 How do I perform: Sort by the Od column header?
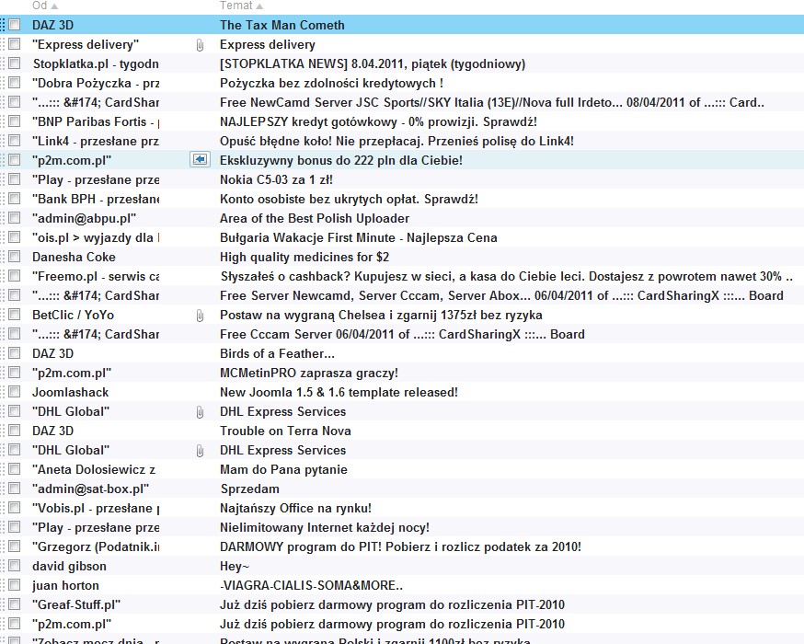(45, 6)
